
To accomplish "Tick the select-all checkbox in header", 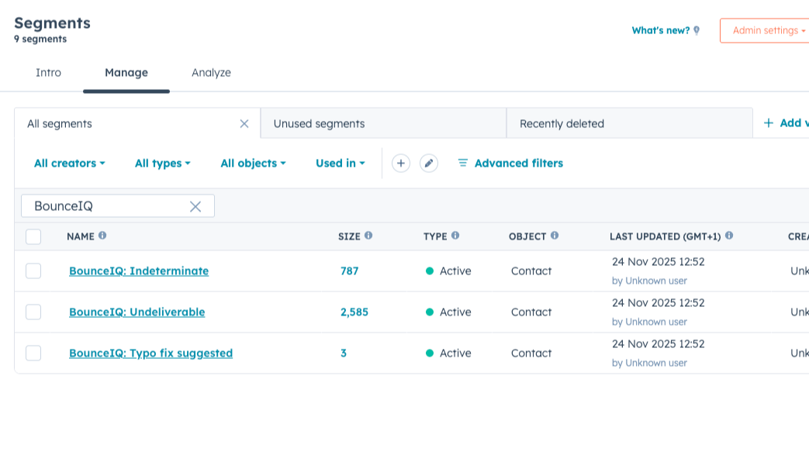I will (x=33, y=236).
